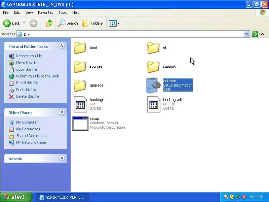269x202 pixels.
Task: Click the Shared Documents link
Action: 31,136
